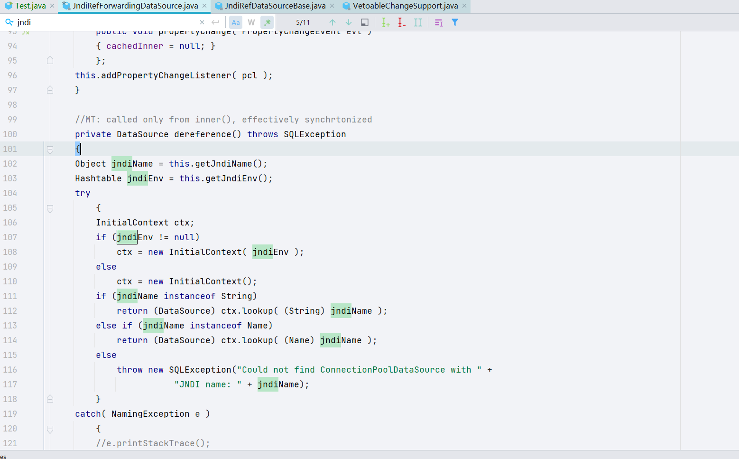Clear the search field text

pyautogui.click(x=202, y=22)
